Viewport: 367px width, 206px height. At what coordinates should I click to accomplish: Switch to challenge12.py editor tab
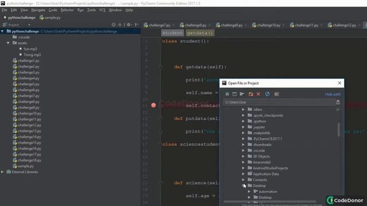click(x=344, y=25)
